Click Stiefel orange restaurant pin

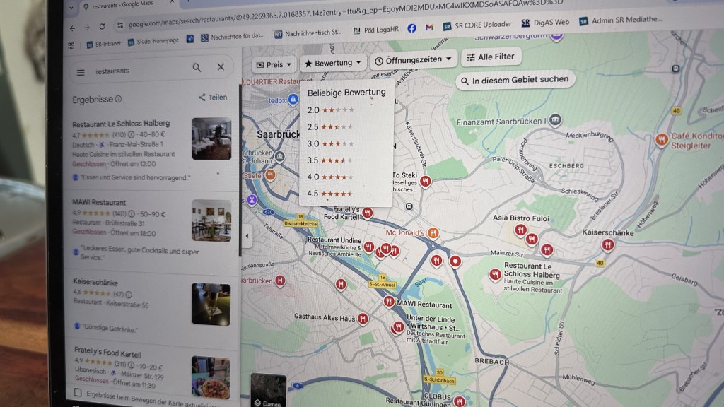point(271,175)
